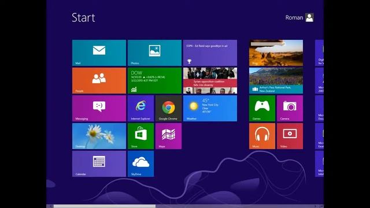Launch Internet Explorer tile
The image size is (370, 208).
tap(140, 108)
